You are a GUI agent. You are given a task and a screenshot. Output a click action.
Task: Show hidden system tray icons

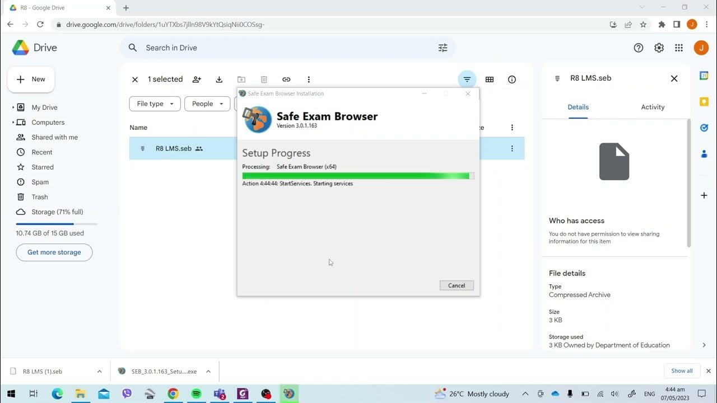tap(525, 394)
